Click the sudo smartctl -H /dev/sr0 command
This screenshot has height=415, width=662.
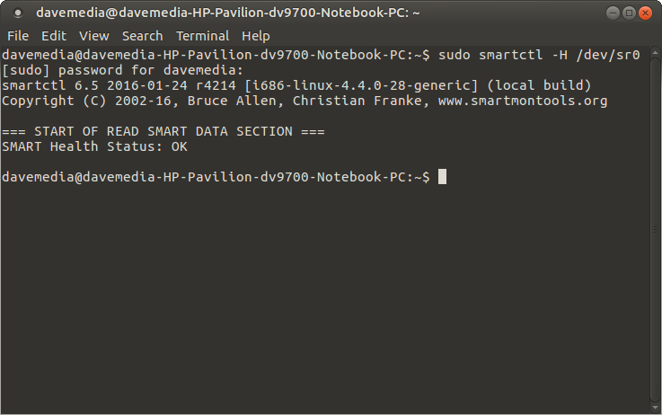click(539, 55)
